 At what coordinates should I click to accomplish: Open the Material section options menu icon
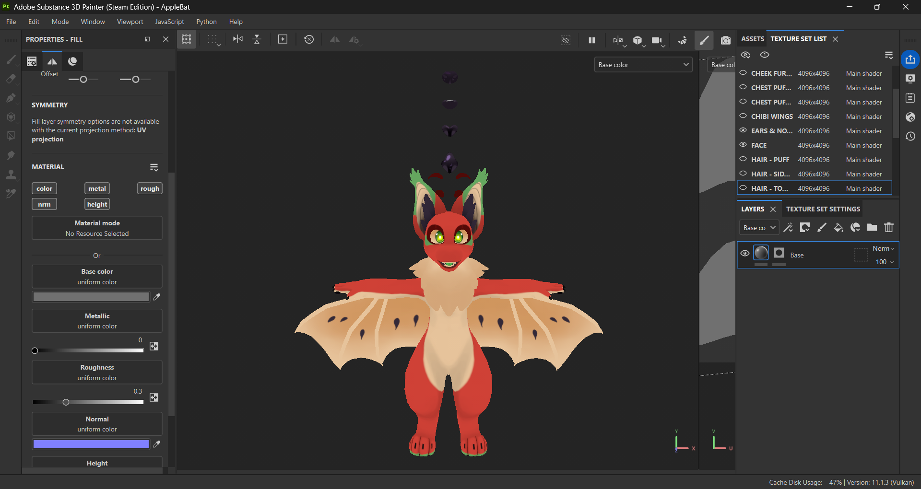154,167
